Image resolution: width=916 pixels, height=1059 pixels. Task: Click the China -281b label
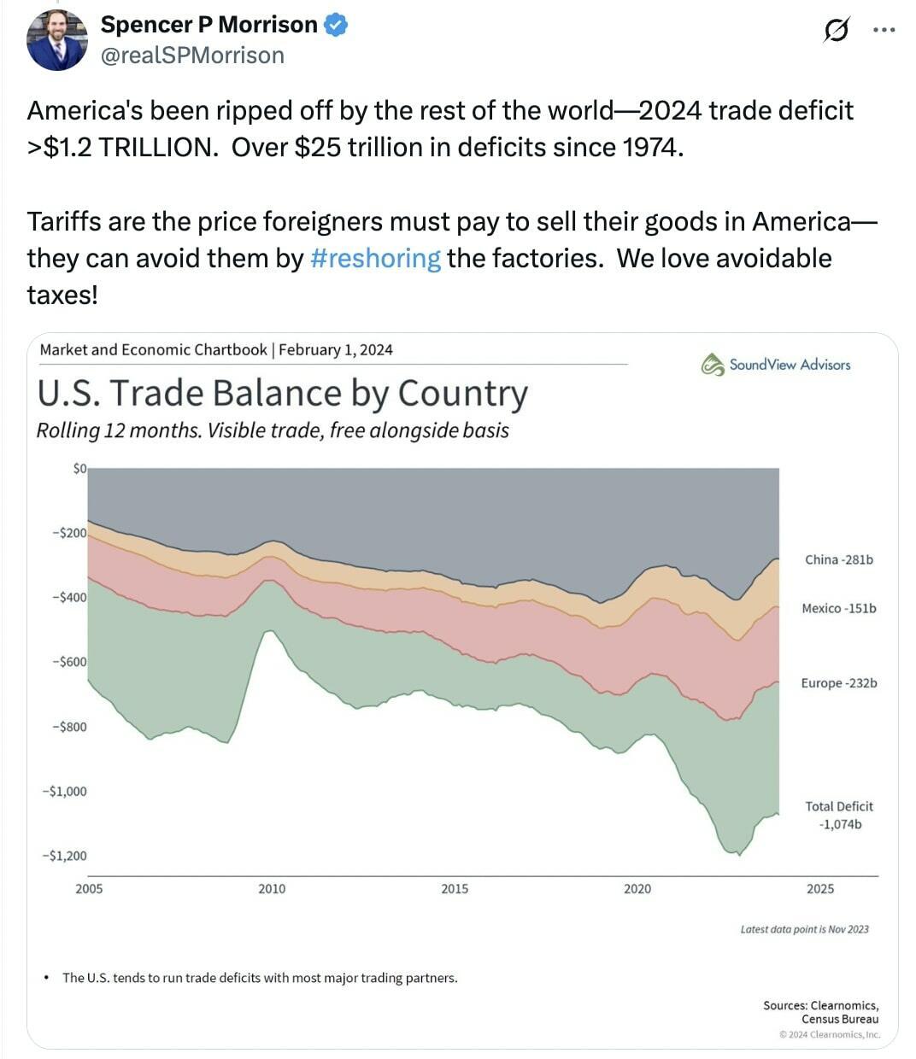tap(838, 560)
